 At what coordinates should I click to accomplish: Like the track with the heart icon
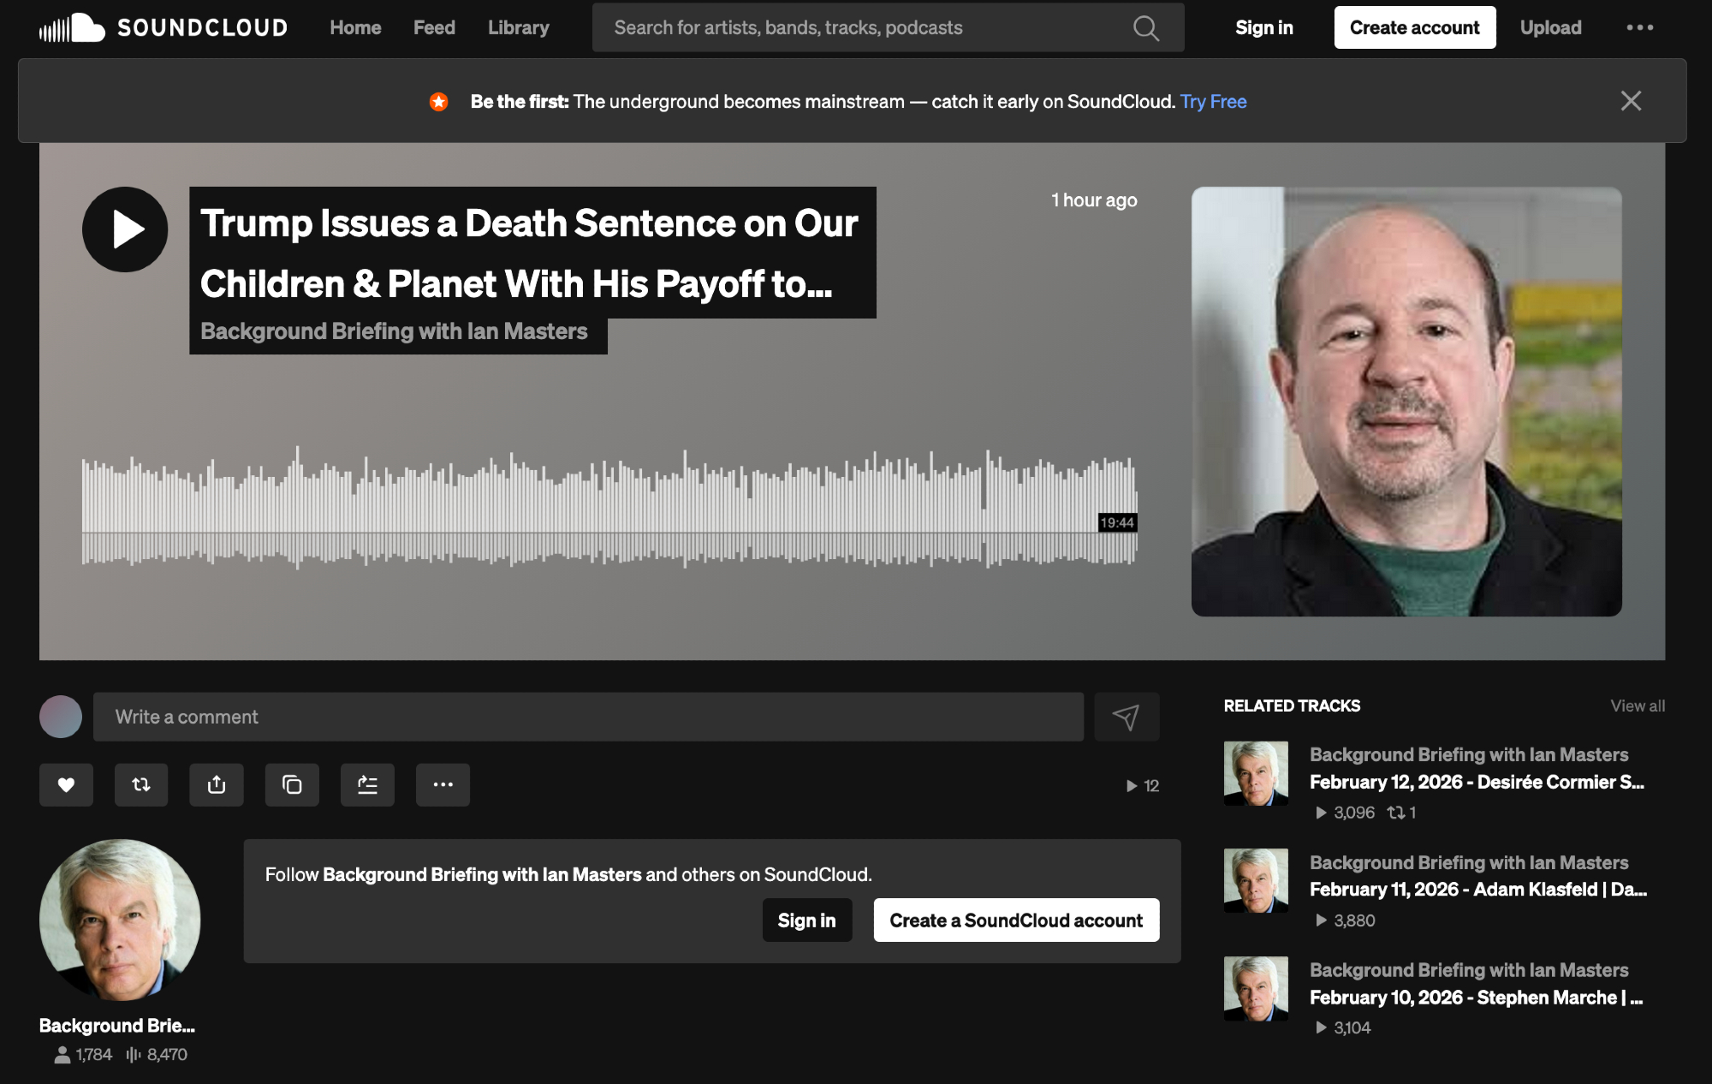coord(66,784)
